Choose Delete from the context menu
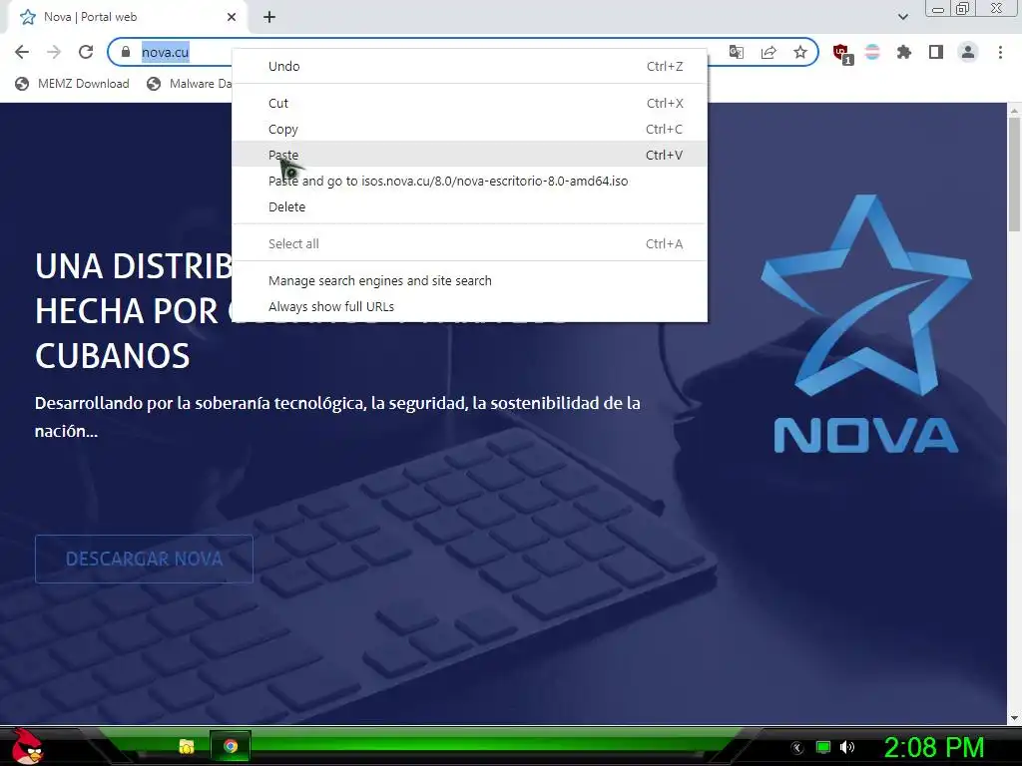This screenshot has width=1022, height=766. tap(469, 207)
